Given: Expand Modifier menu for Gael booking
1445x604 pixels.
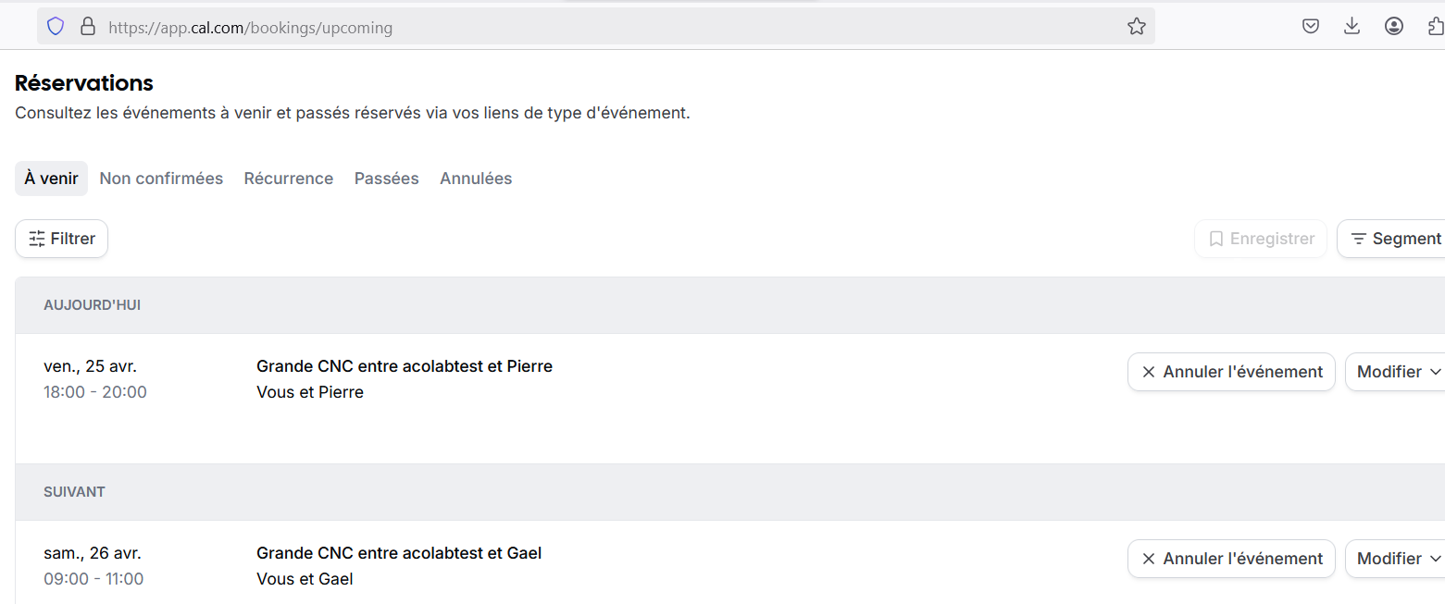Looking at the screenshot, I should [1395, 559].
